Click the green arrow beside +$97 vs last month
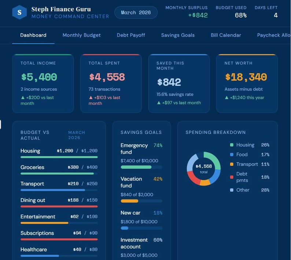Viewport: 291px width, 260px height. pos(159,103)
